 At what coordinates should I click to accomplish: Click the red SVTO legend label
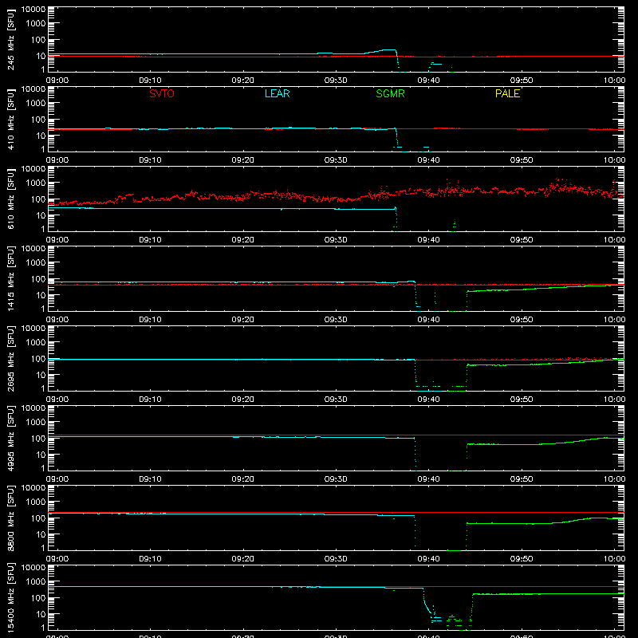[162, 93]
